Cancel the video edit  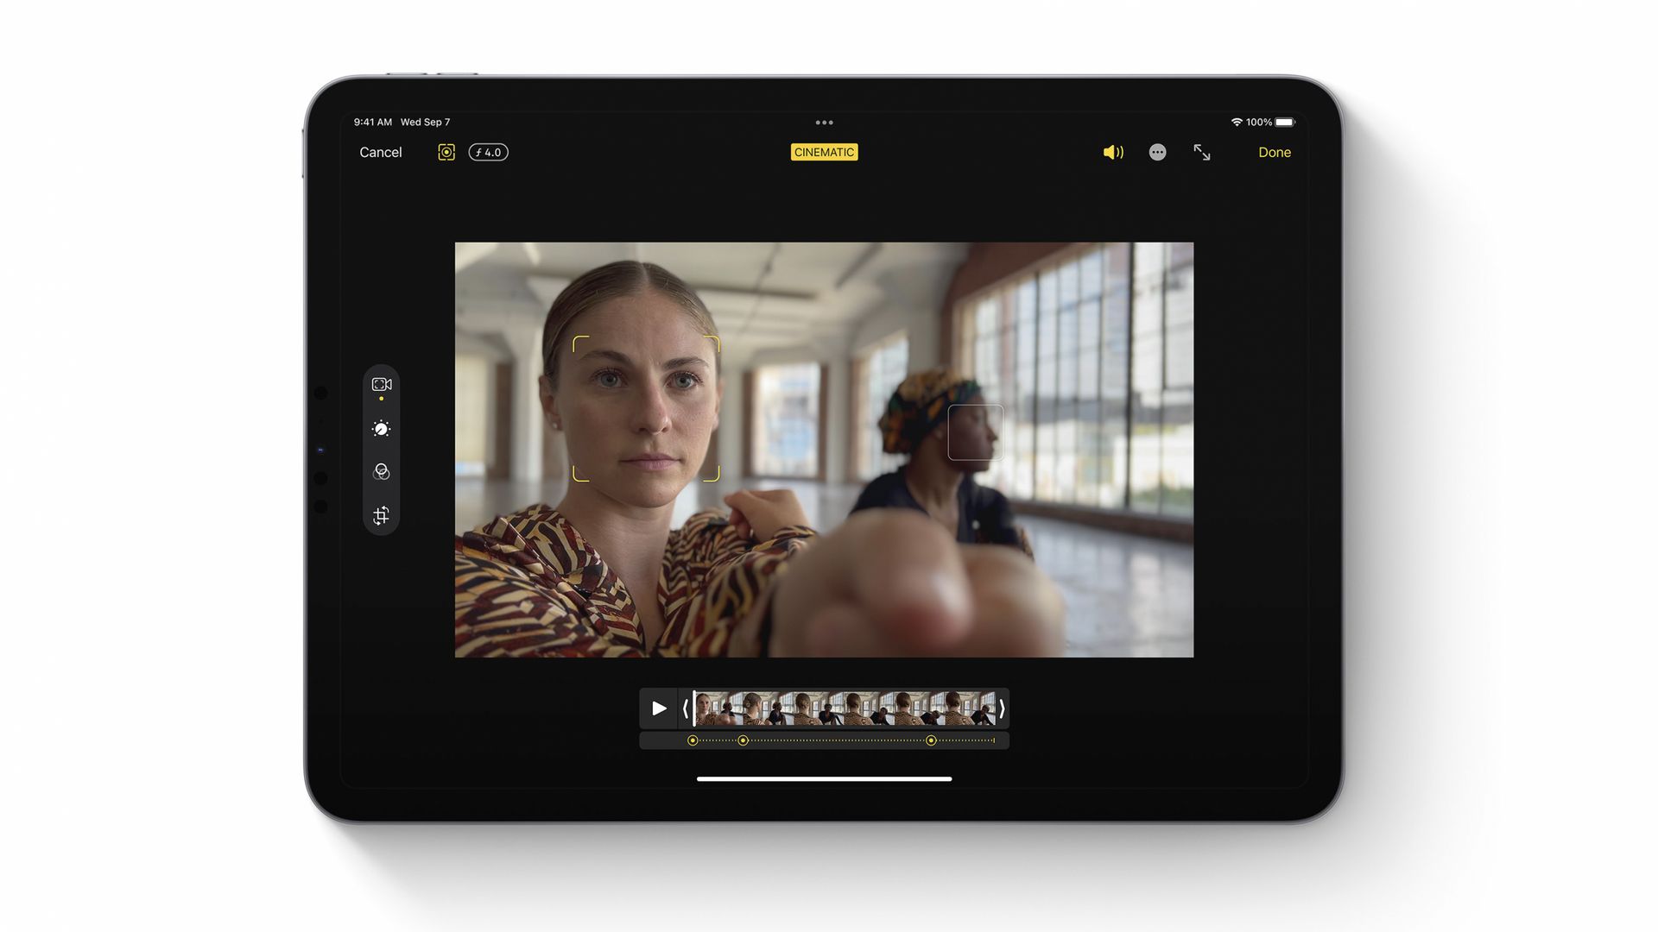380,152
